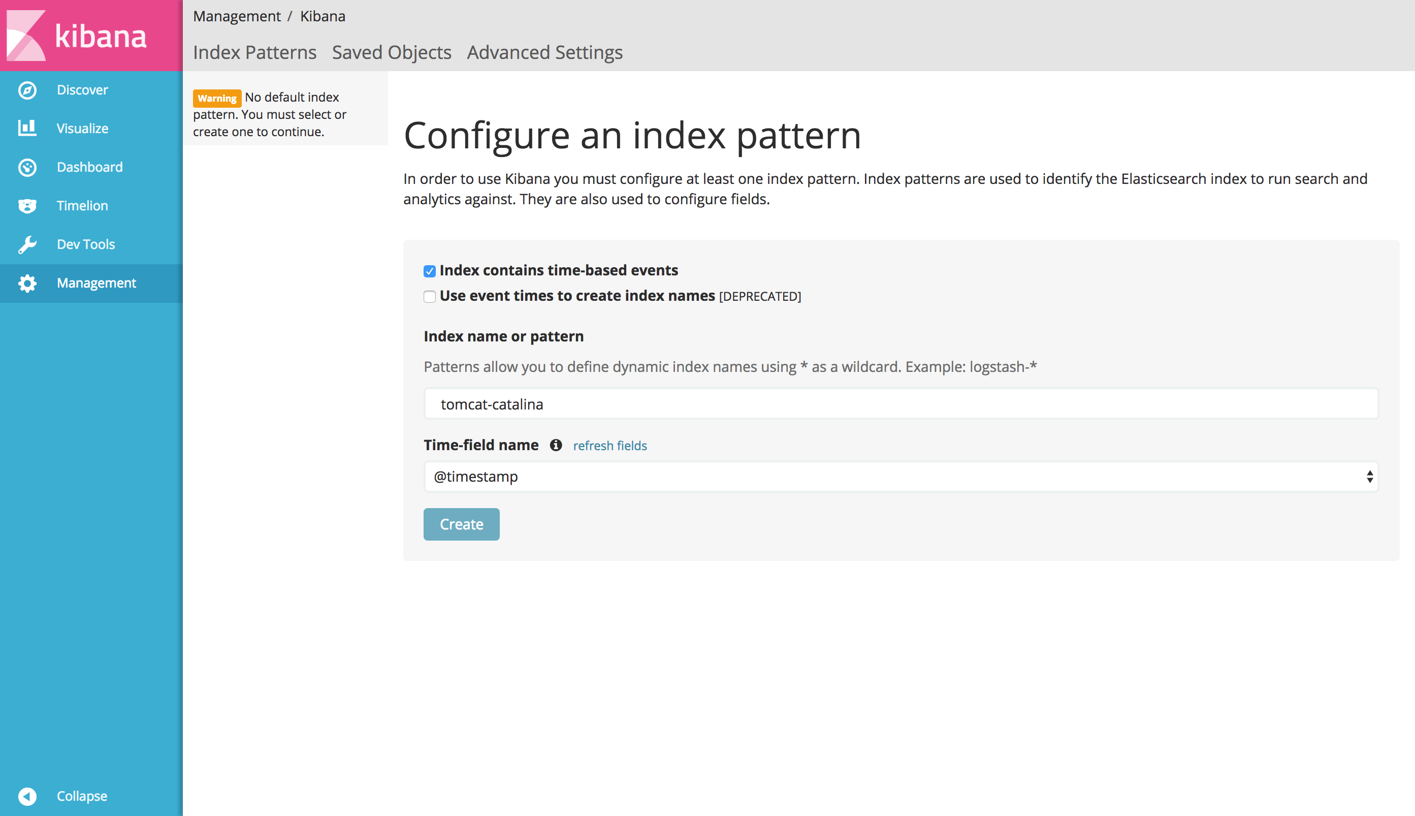Screen dimensions: 1415x816
Task: Click the Discover navigation icon
Action: pyautogui.click(x=26, y=89)
